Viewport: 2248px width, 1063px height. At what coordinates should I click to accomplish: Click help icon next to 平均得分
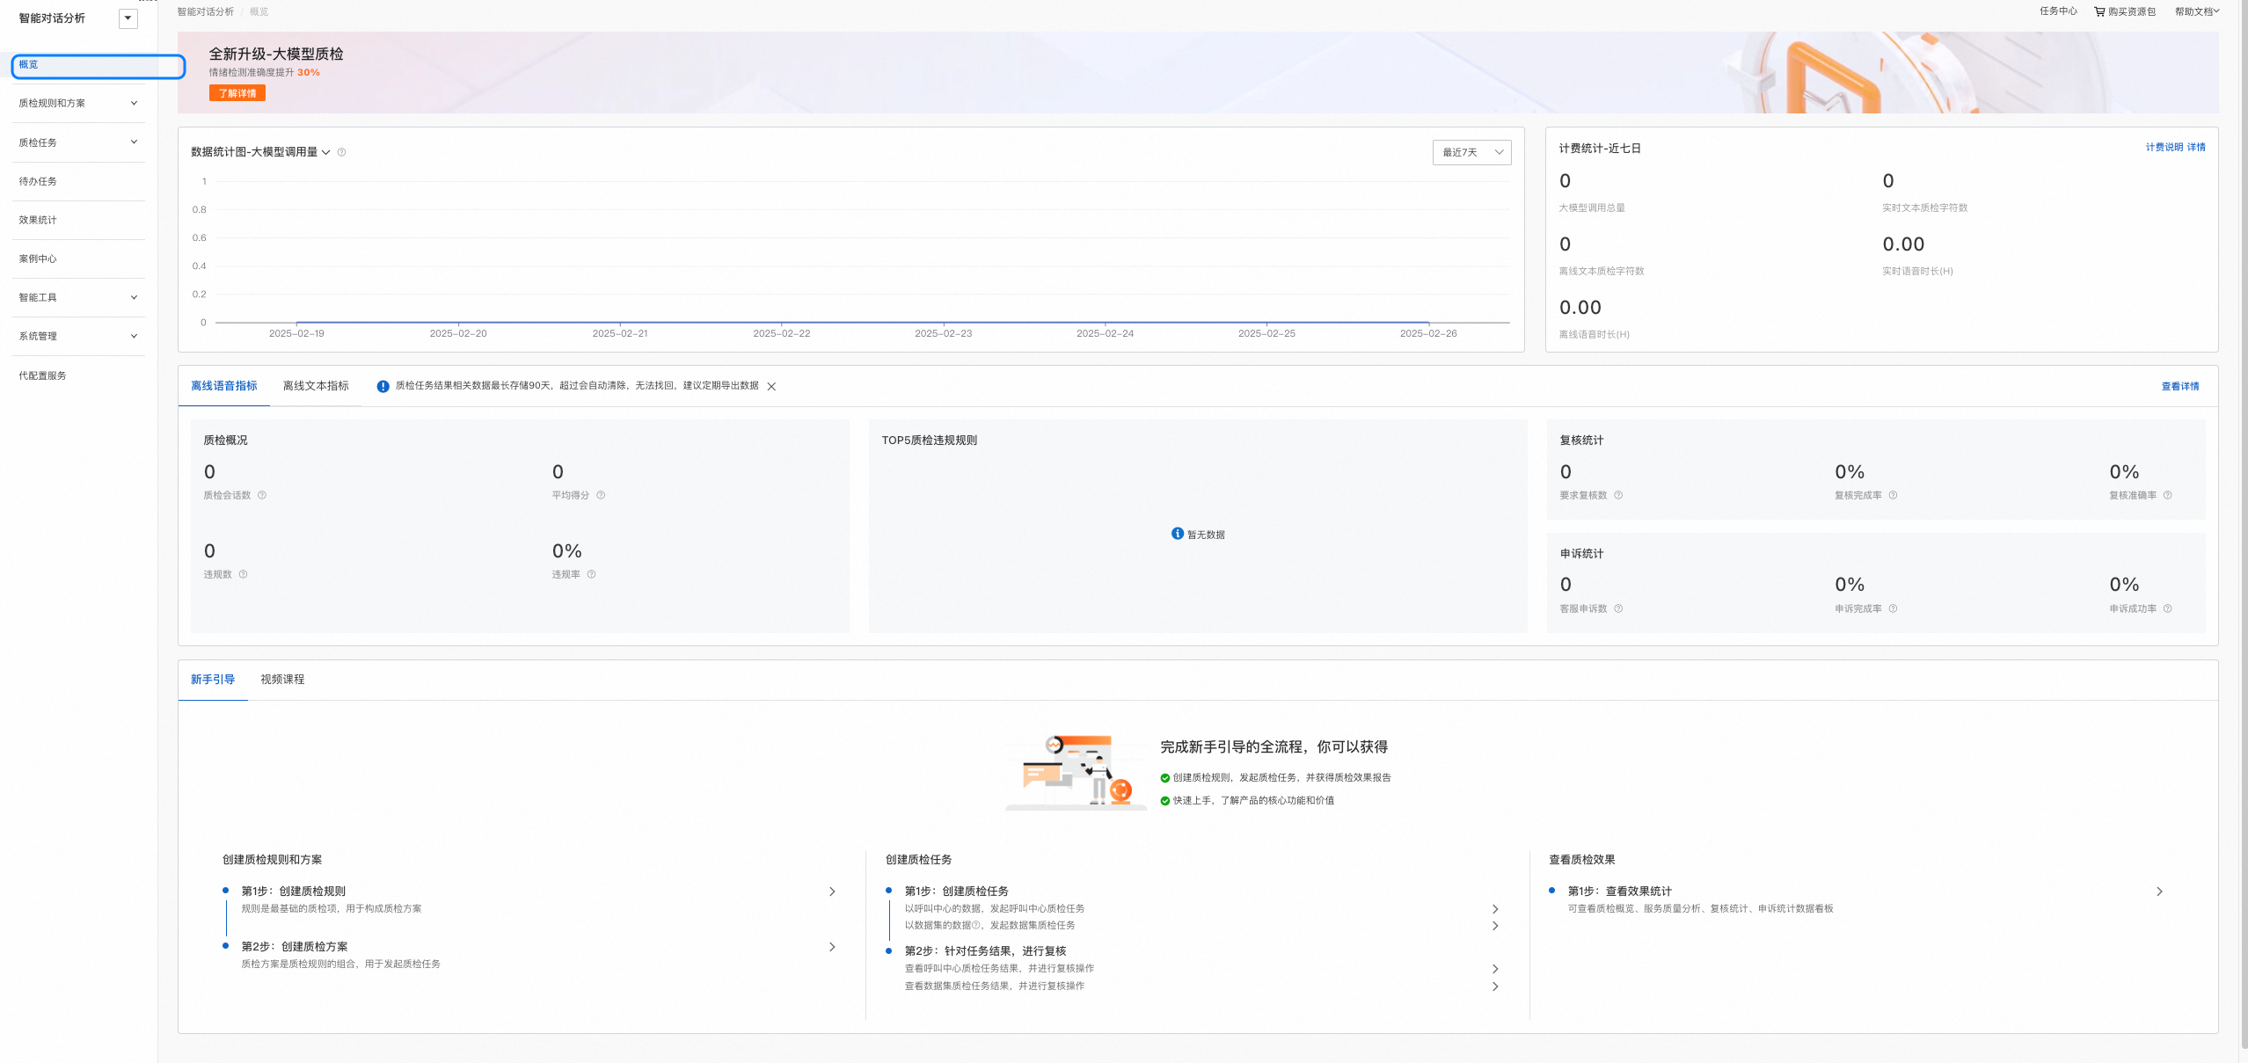[x=601, y=495]
